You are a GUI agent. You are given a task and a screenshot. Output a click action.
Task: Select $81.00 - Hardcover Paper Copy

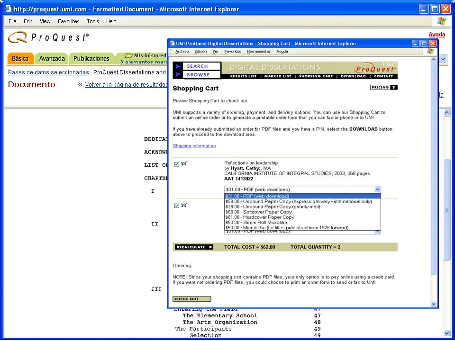[x=302, y=217]
